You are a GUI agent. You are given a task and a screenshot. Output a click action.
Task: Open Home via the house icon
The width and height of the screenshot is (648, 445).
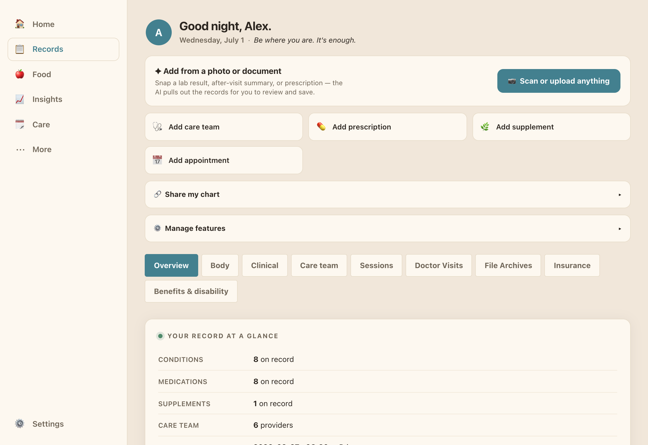pyautogui.click(x=19, y=24)
